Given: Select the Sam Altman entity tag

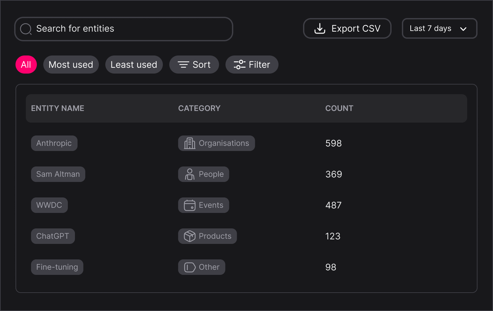Looking at the screenshot, I should pos(58,174).
